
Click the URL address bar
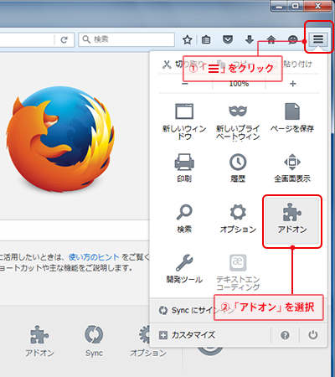27,39
